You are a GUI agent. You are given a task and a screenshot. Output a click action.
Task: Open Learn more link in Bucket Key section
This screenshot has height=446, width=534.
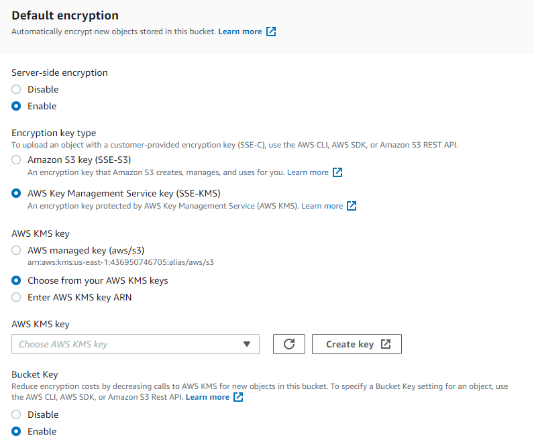click(207, 397)
